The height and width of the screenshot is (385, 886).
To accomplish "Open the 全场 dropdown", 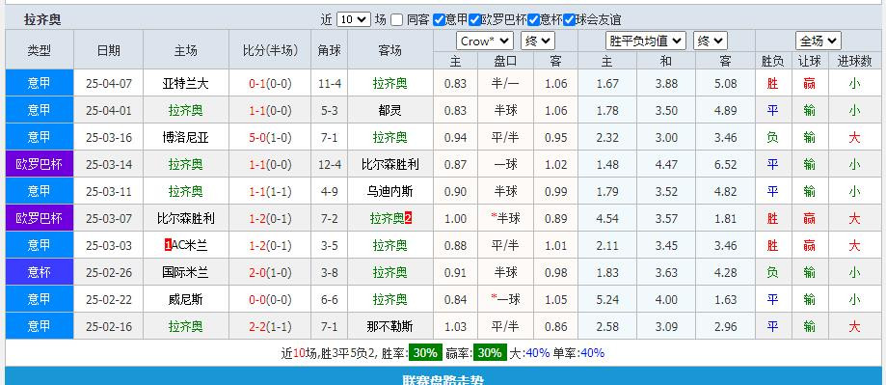I will click(x=819, y=41).
